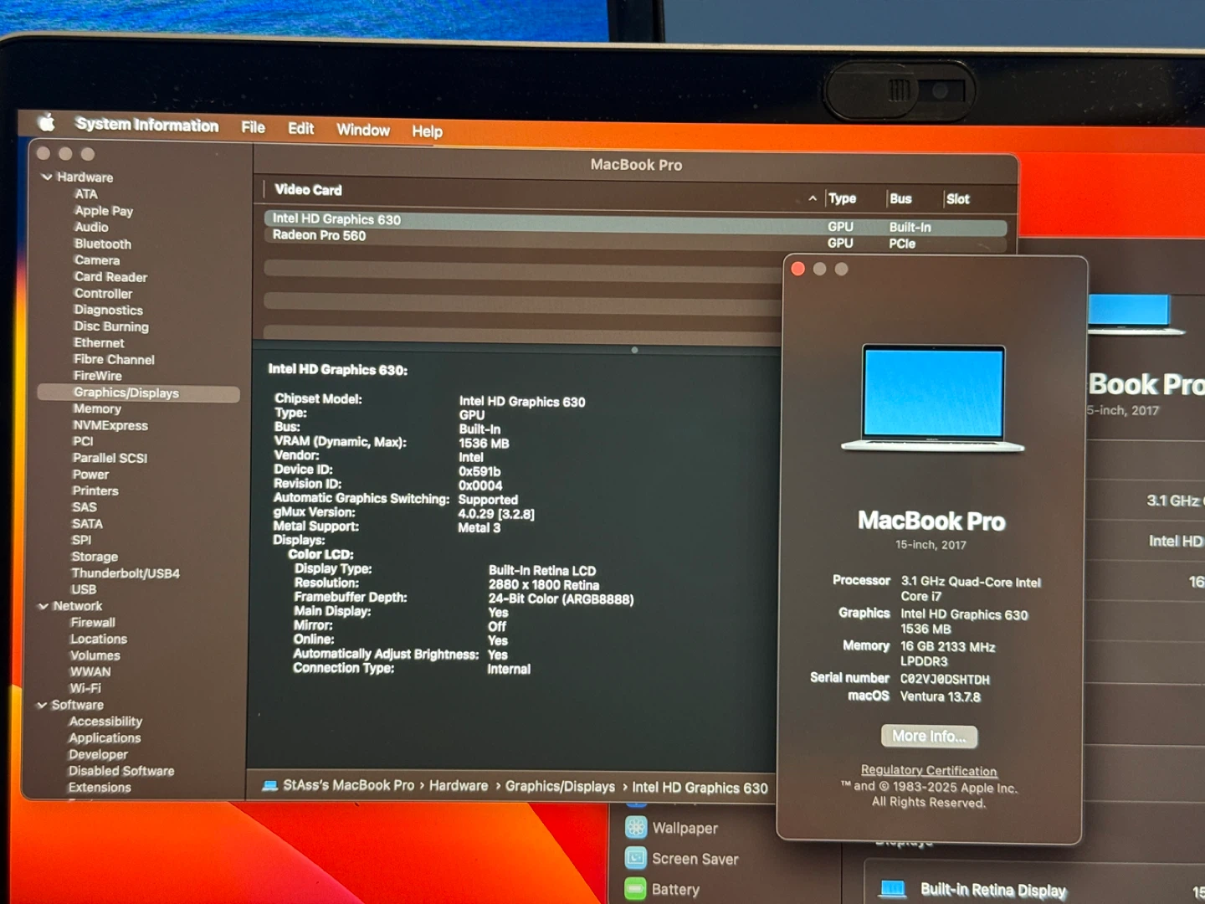Select USB in the sidebar

click(84, 589)
